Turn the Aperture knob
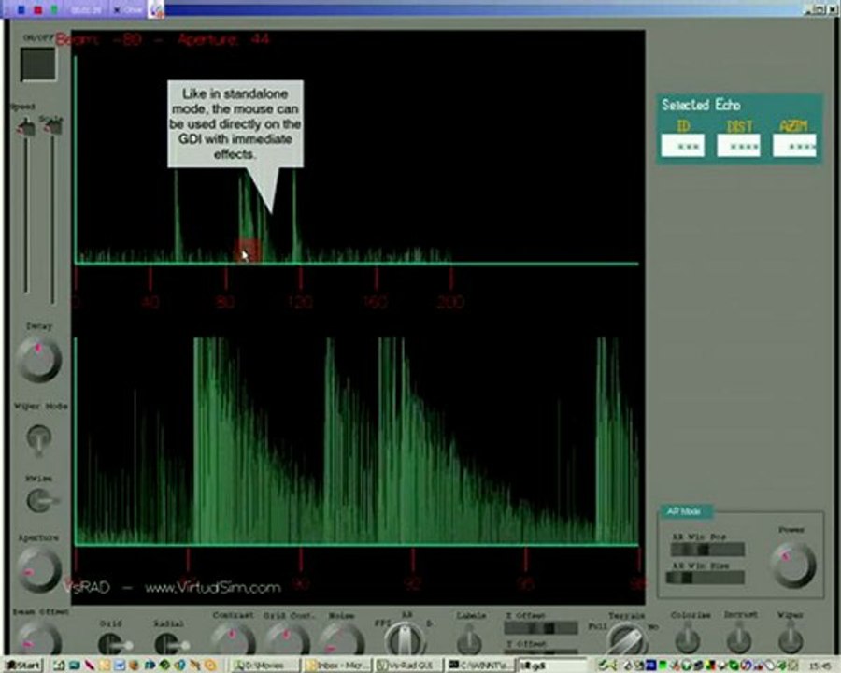The height and width of the screenshot is (673, 841). [39, 570]
